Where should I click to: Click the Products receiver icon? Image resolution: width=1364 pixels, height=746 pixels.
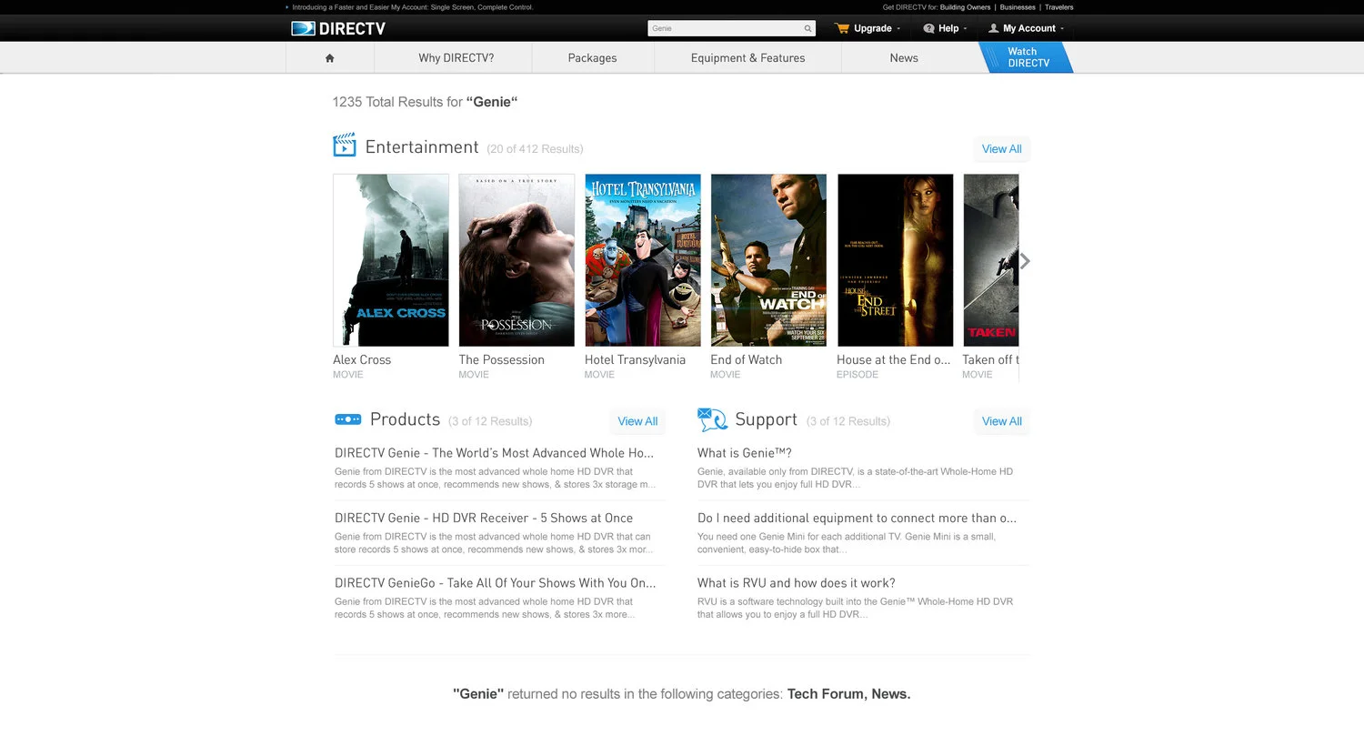point(348,419)
